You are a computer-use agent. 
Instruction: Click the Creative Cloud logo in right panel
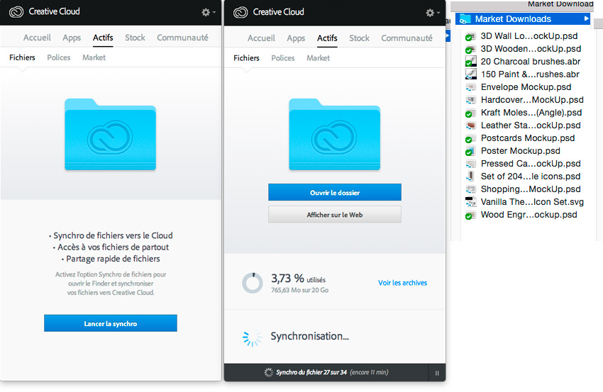240,12
